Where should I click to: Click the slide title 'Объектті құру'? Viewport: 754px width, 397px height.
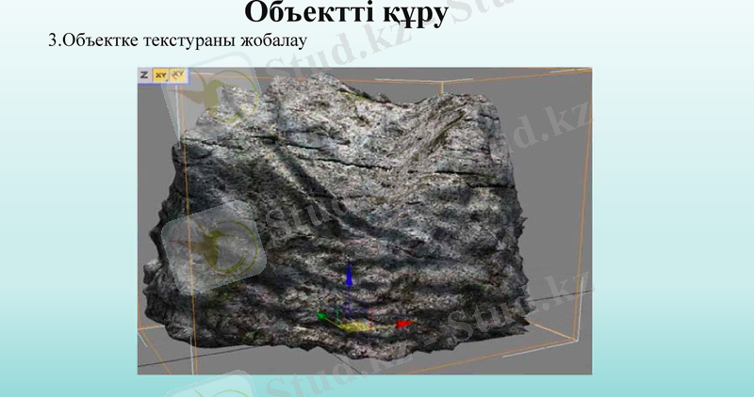click(x=346, y=12)
